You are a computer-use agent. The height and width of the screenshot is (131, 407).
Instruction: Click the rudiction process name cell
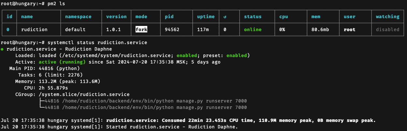[34, 30]
